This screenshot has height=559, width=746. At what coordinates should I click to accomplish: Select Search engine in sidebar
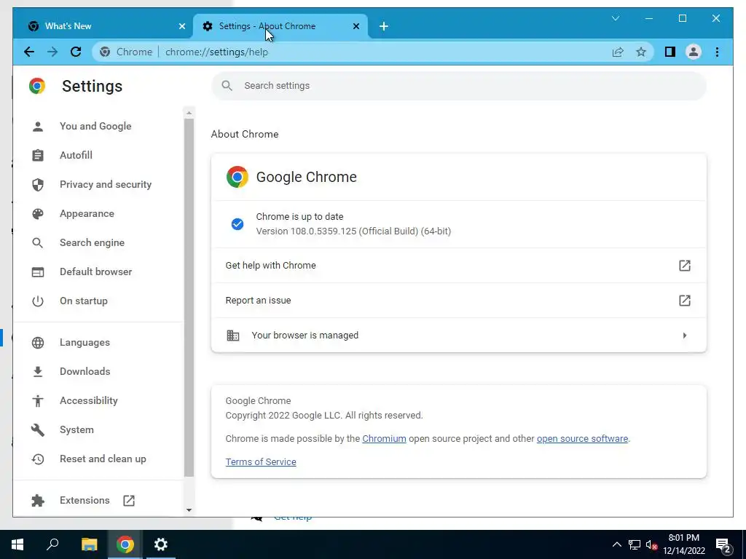point(92,242)
